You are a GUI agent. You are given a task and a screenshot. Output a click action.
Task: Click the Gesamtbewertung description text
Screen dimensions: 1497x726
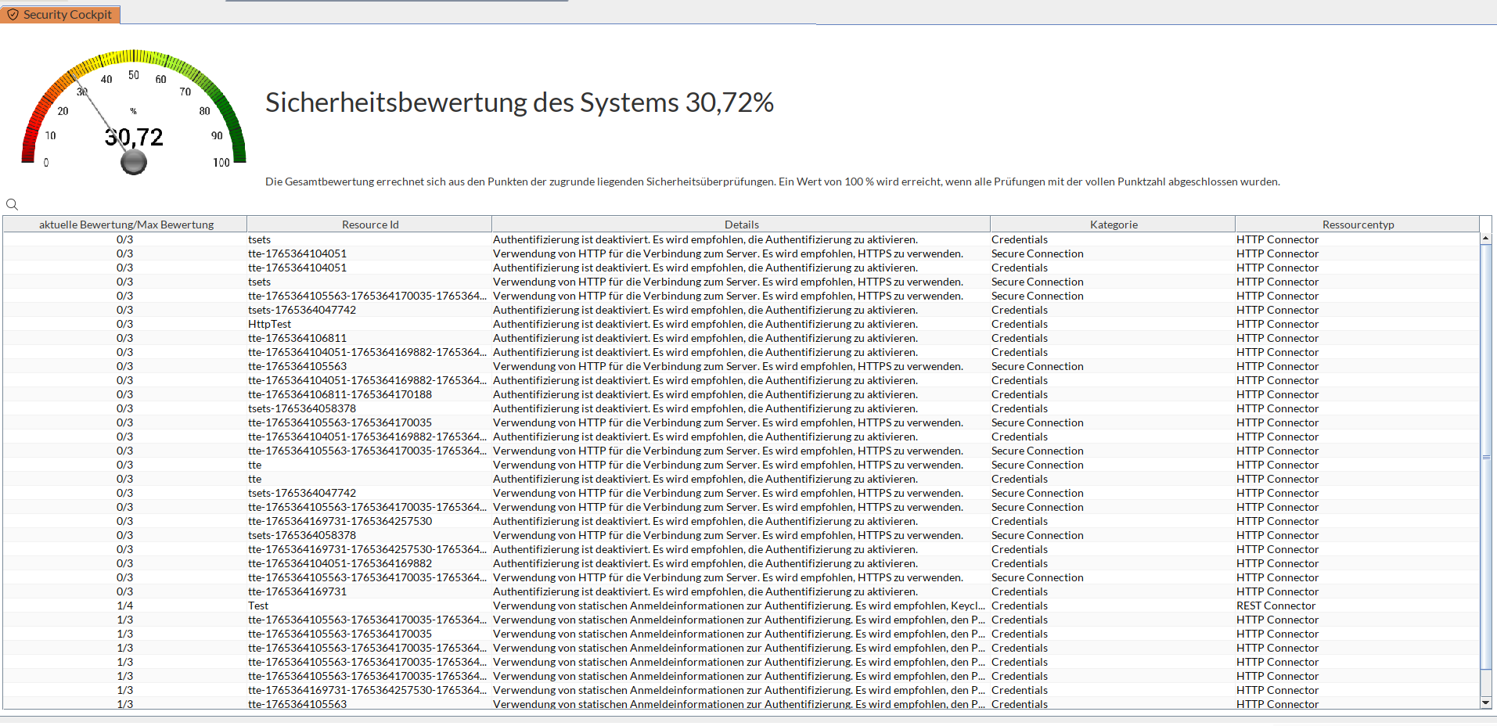click(x=772, y=181)
